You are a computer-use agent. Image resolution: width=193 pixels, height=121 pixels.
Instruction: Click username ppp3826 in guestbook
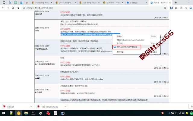(39, 14)
